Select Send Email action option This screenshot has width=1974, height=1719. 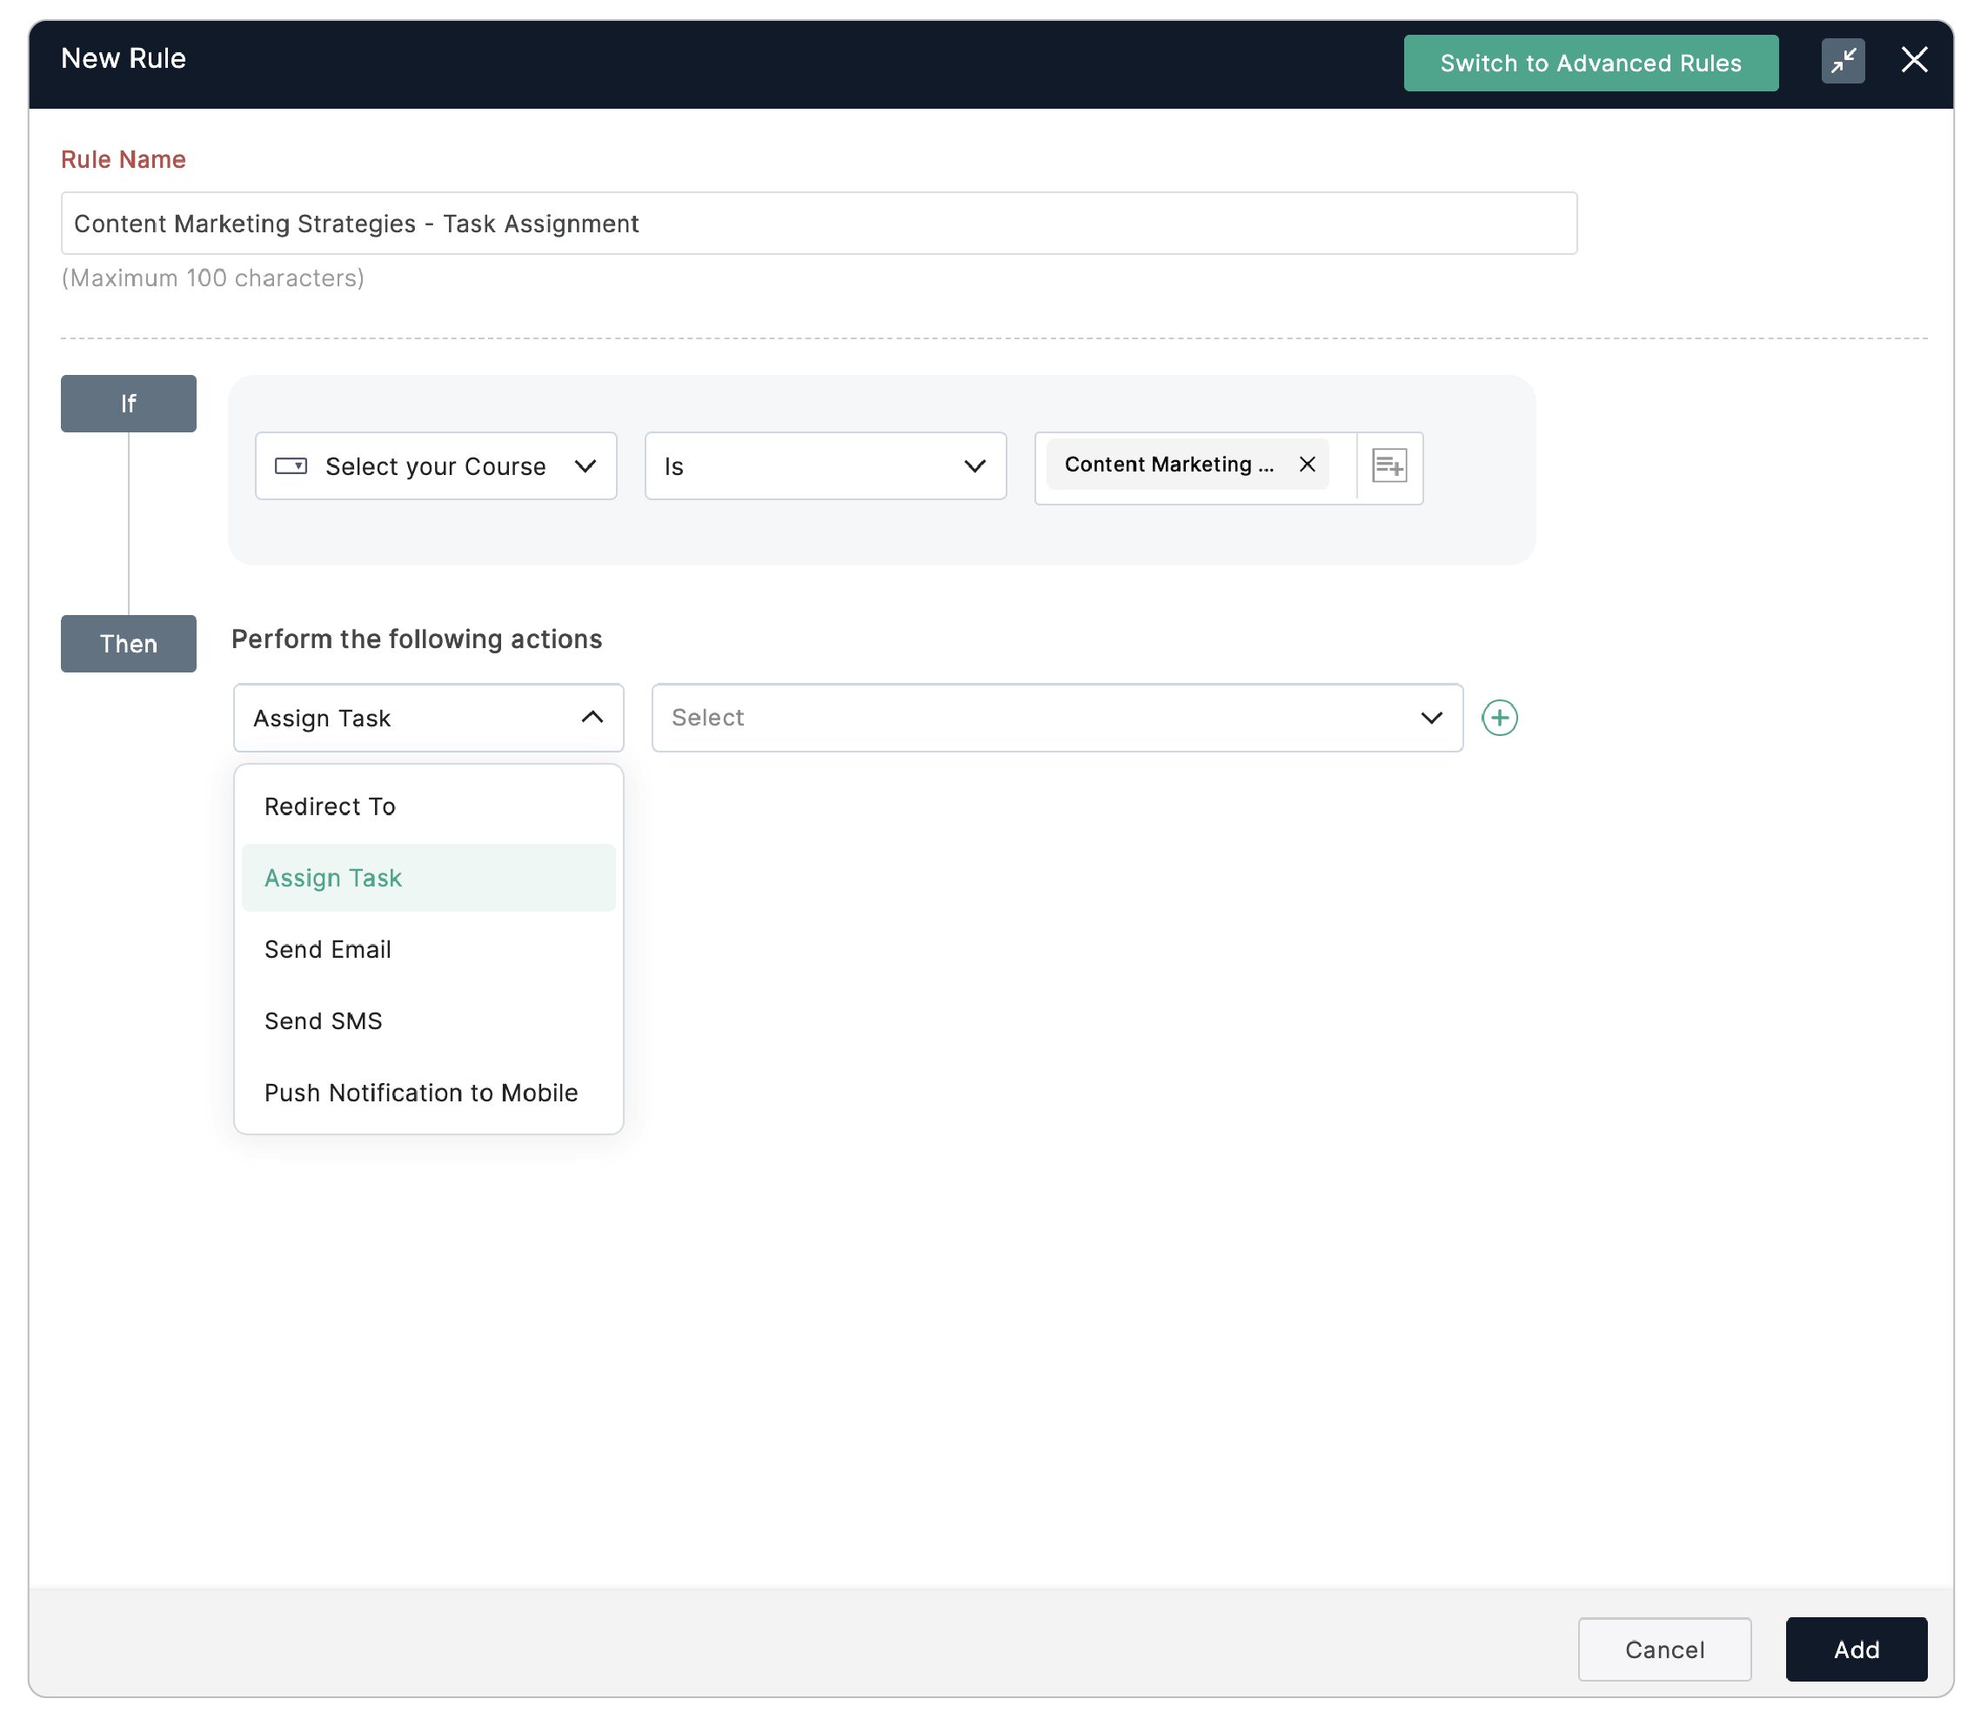click(x=327, y=950)
